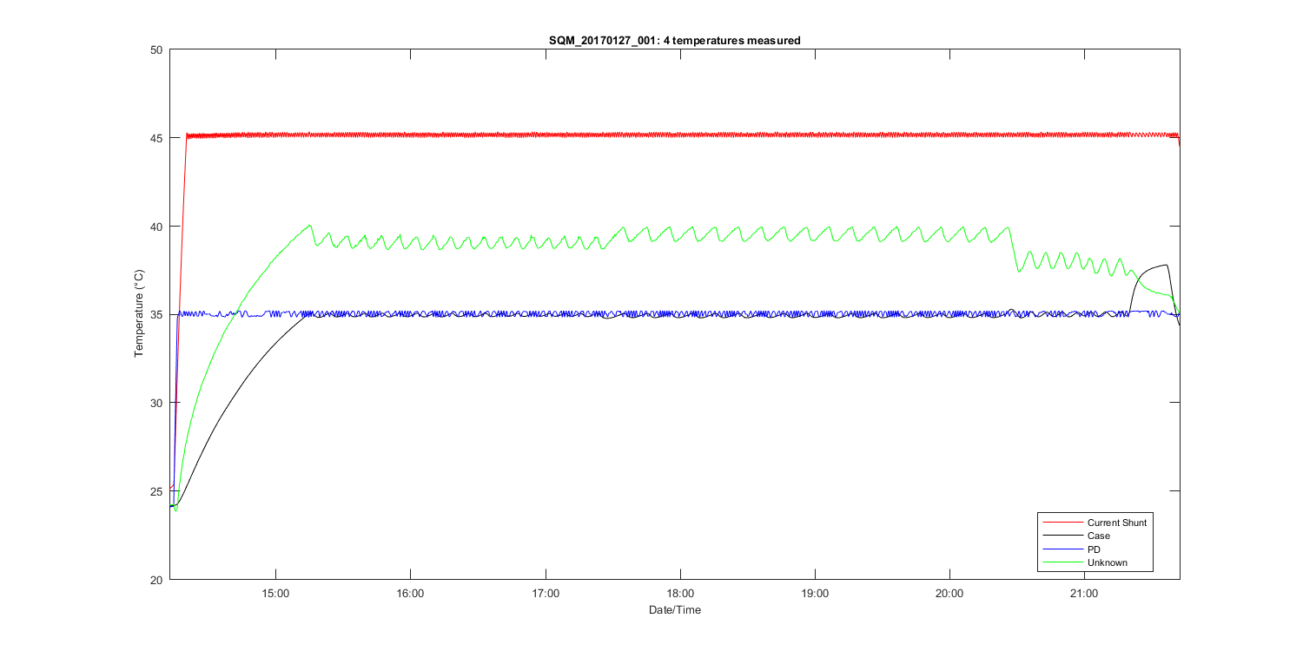Click the green line sample in legend
The image size is (1303, 651).
[1062, 563]
